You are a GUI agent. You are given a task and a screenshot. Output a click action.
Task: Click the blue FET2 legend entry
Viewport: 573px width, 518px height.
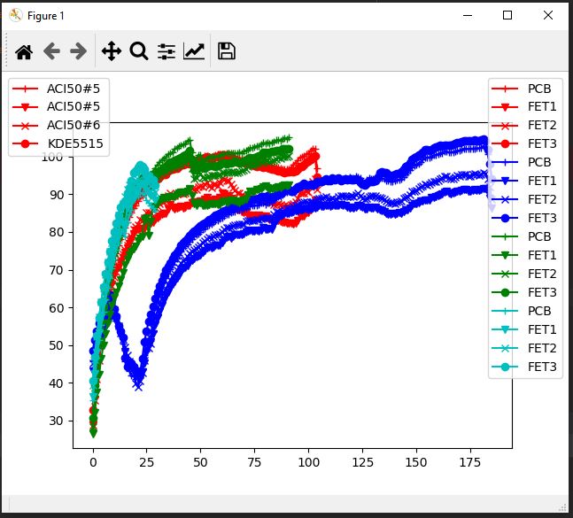tap(523, 199)
